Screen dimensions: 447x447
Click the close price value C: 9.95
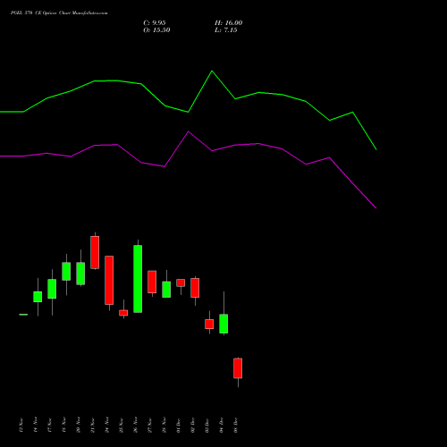tap(155, 23)
